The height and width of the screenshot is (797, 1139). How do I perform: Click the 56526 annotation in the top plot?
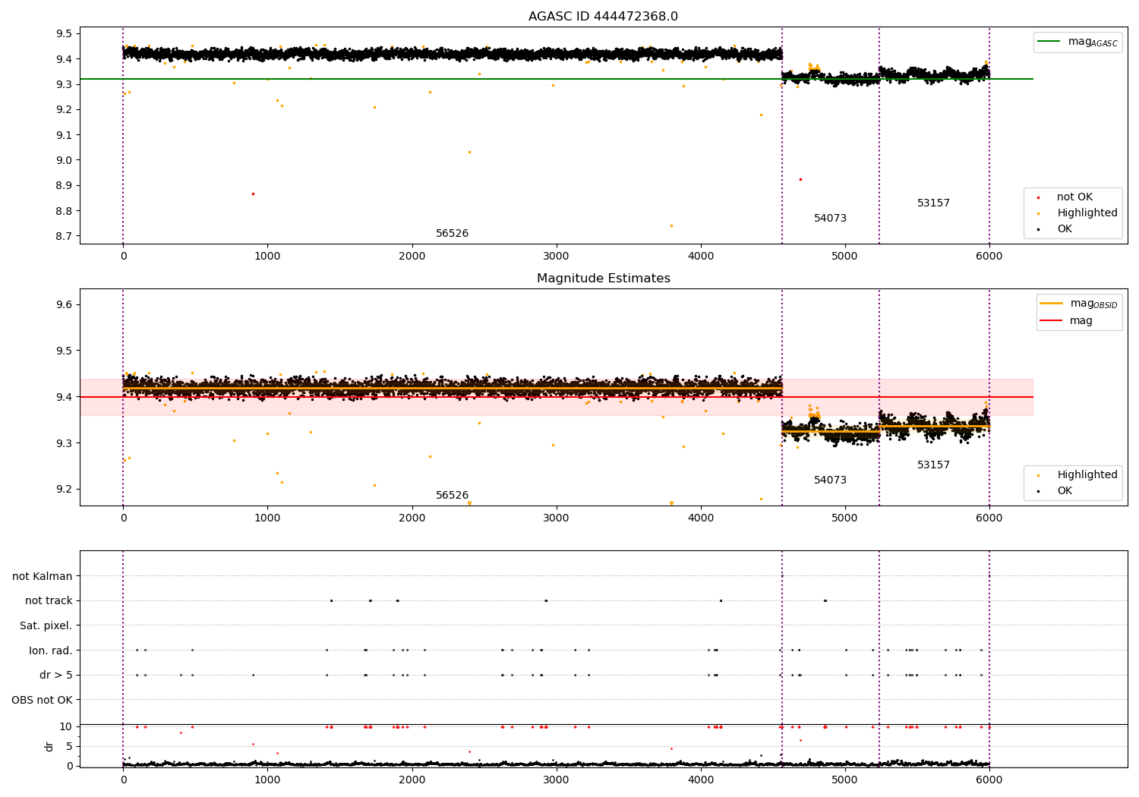coord(452,234)
